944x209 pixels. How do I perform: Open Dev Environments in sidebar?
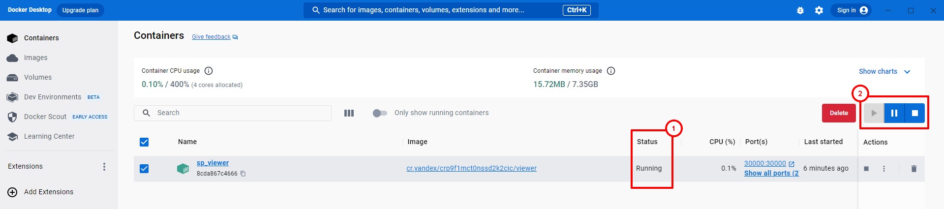[x=53, y=97]
